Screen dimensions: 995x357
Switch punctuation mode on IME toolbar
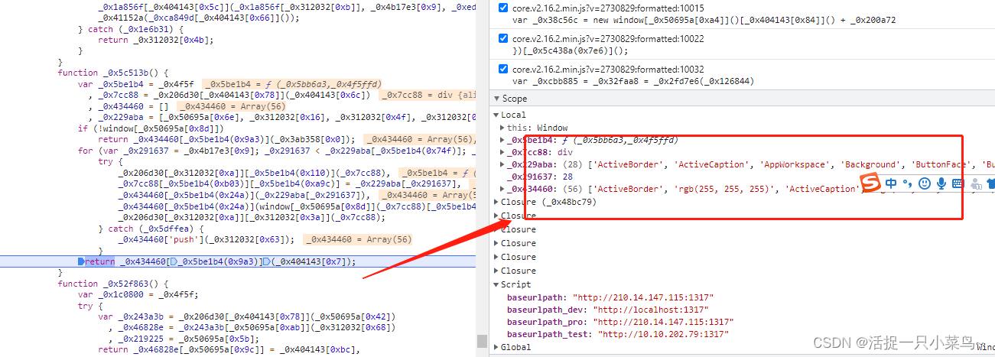tap(908, 183)
